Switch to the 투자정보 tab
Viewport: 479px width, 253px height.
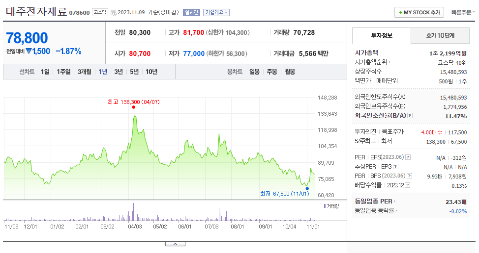382,36
